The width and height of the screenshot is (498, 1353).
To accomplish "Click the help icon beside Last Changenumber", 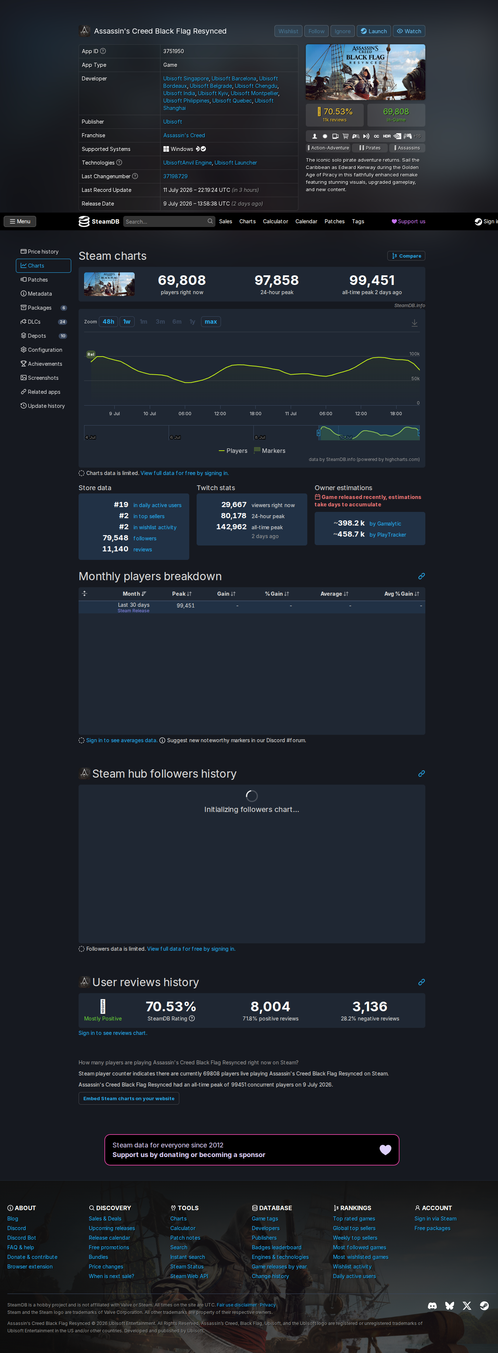I will pos(135,176).
